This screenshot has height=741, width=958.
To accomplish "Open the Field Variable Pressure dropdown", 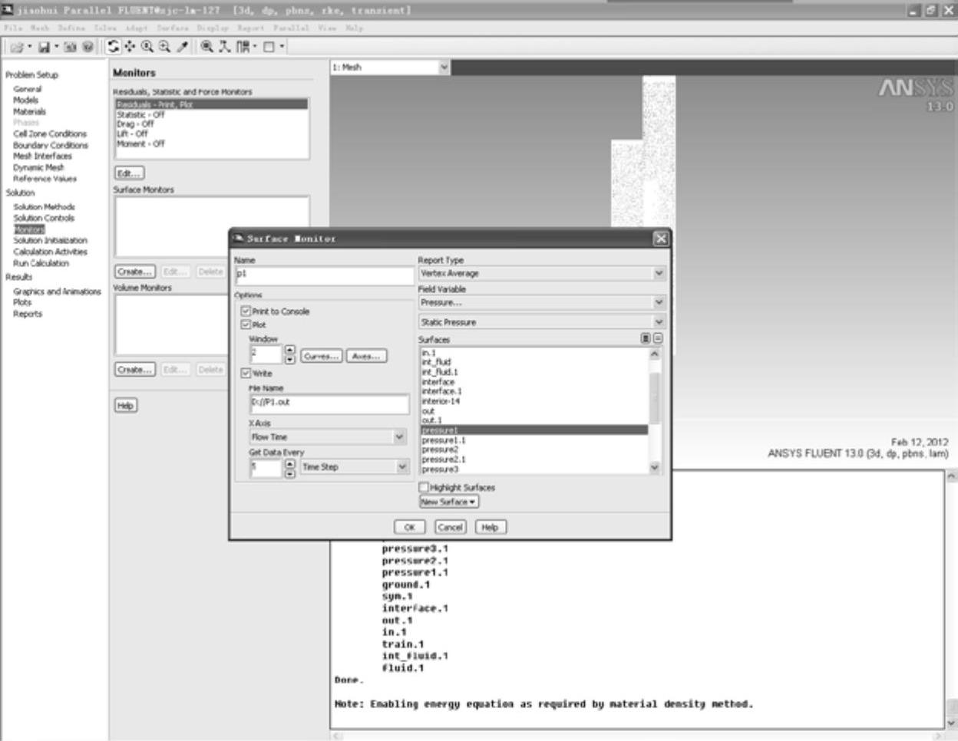I will coord(541,302).
